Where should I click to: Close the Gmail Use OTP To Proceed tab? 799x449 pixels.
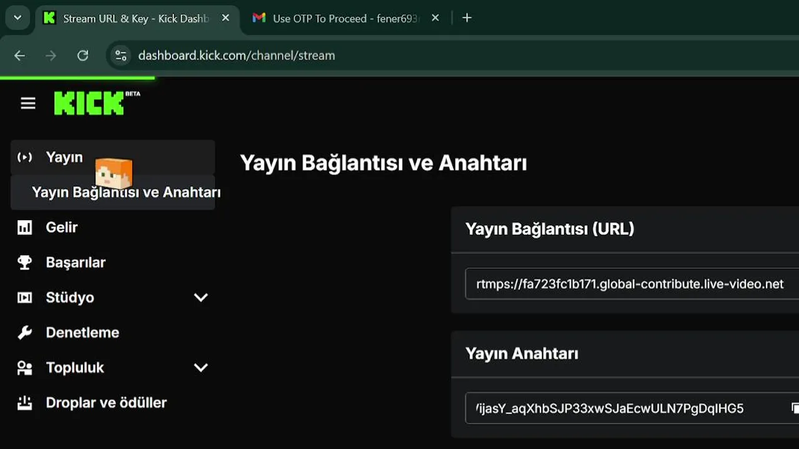point(435,18)
